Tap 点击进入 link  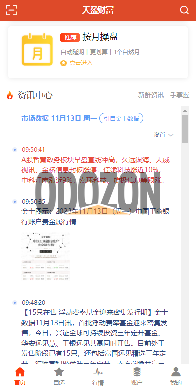coord(81,63)
